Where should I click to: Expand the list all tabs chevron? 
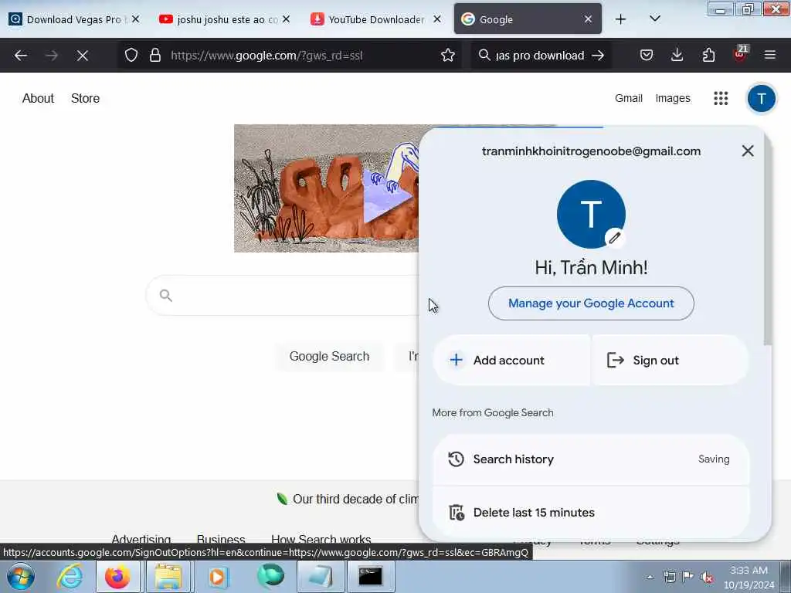click(655, 19)
